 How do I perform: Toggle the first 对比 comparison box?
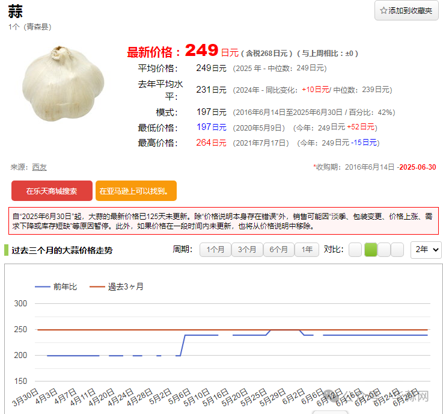click(355, 250)
